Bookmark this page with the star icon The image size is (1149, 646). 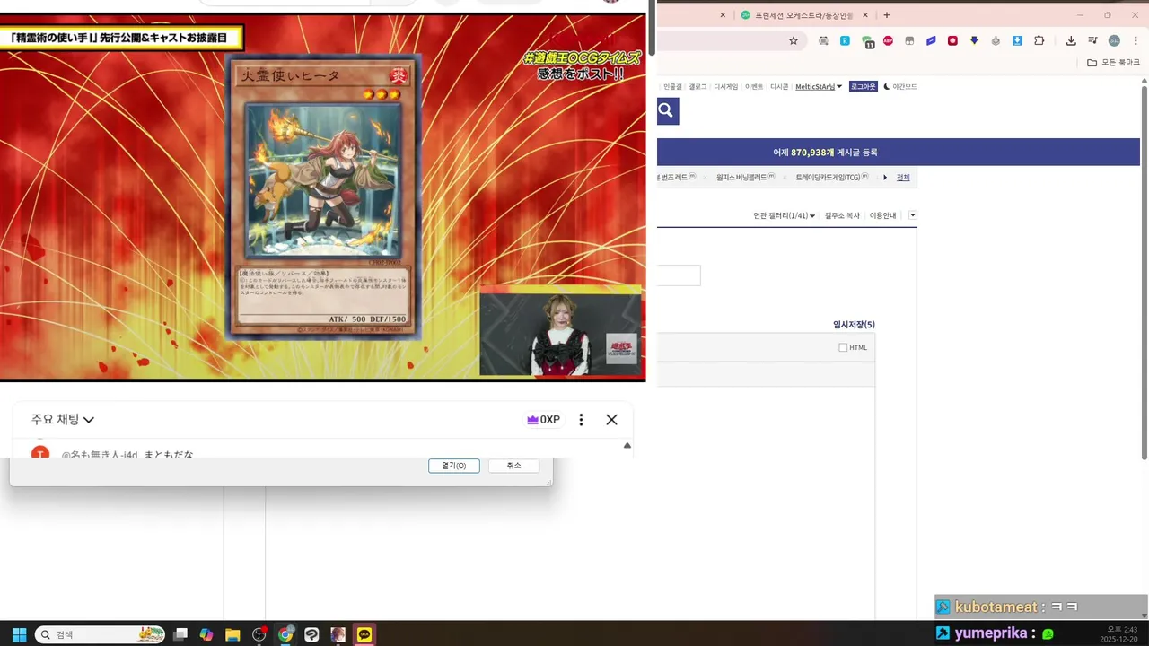(x=794, y=40)
